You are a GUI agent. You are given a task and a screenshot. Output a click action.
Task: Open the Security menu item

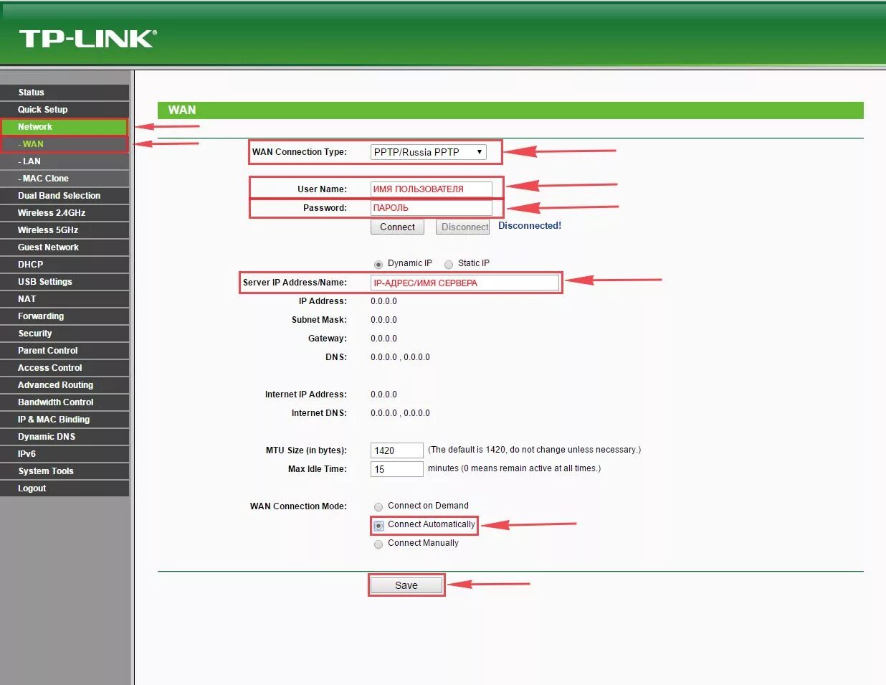click(65, 334)
